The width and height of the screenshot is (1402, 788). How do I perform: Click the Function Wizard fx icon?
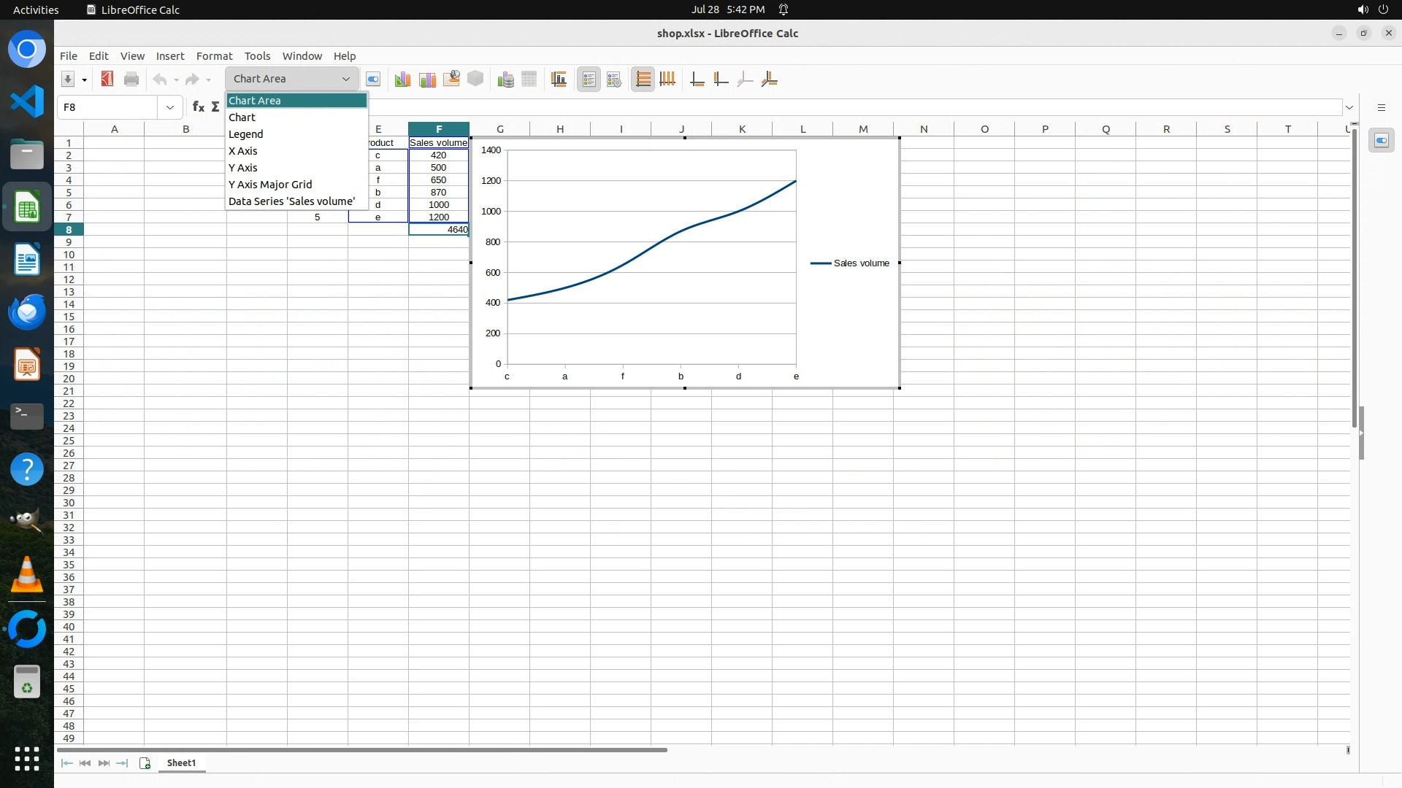(x=198, y=107)
